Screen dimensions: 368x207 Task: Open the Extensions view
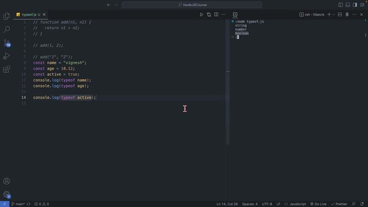tap(6, 69)
